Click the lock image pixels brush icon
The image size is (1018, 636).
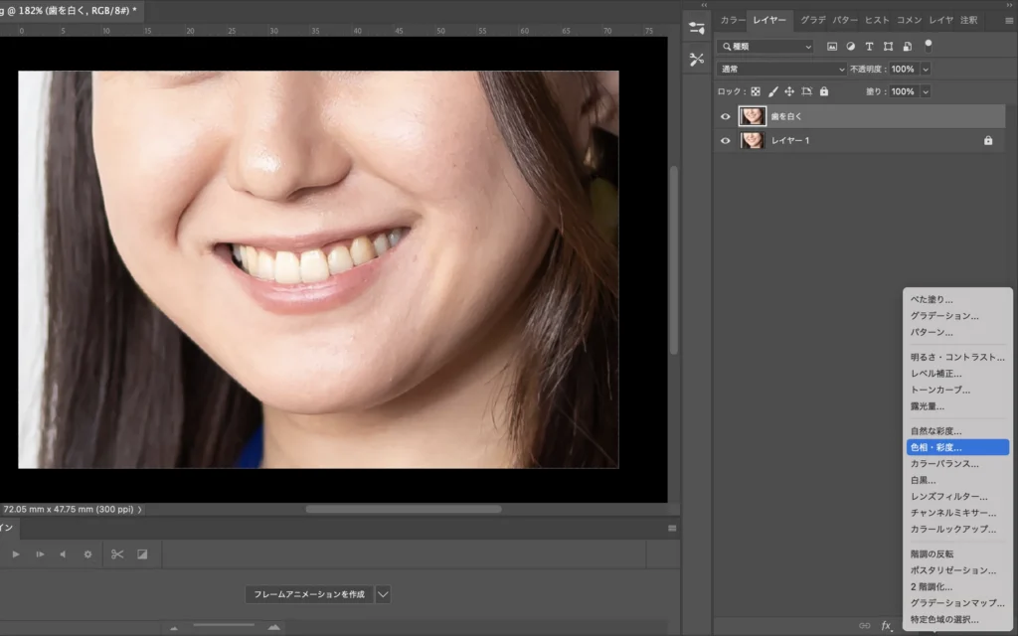click(x=772, y=91)
